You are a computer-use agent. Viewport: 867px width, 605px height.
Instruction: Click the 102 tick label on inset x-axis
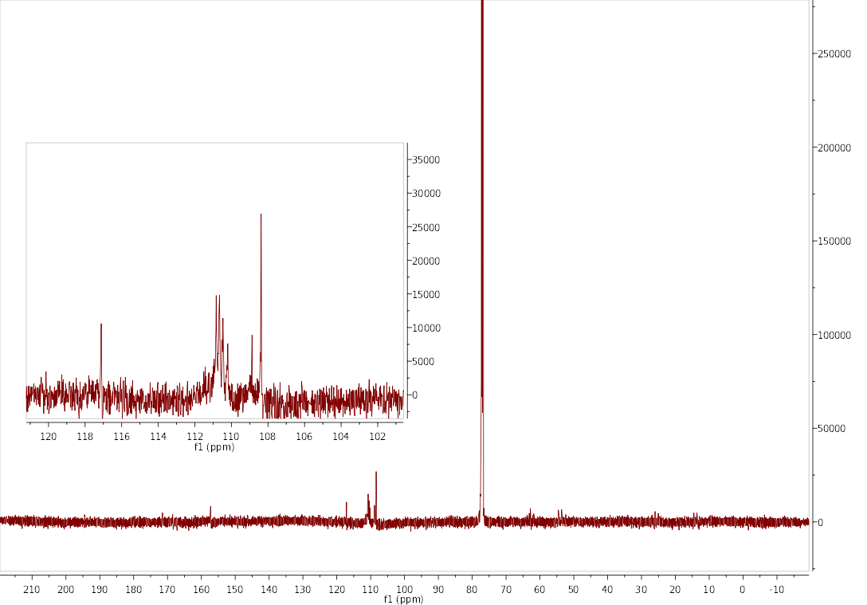(378, 437)
